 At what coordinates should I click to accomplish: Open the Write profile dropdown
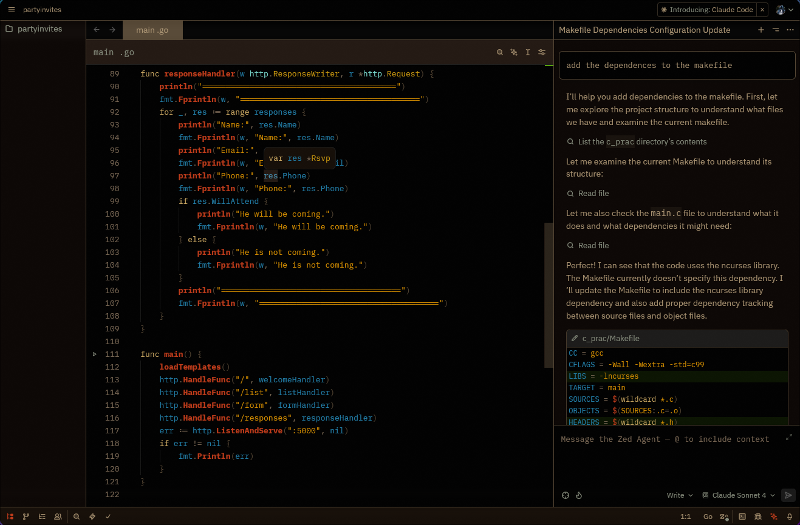click(680, 495)
